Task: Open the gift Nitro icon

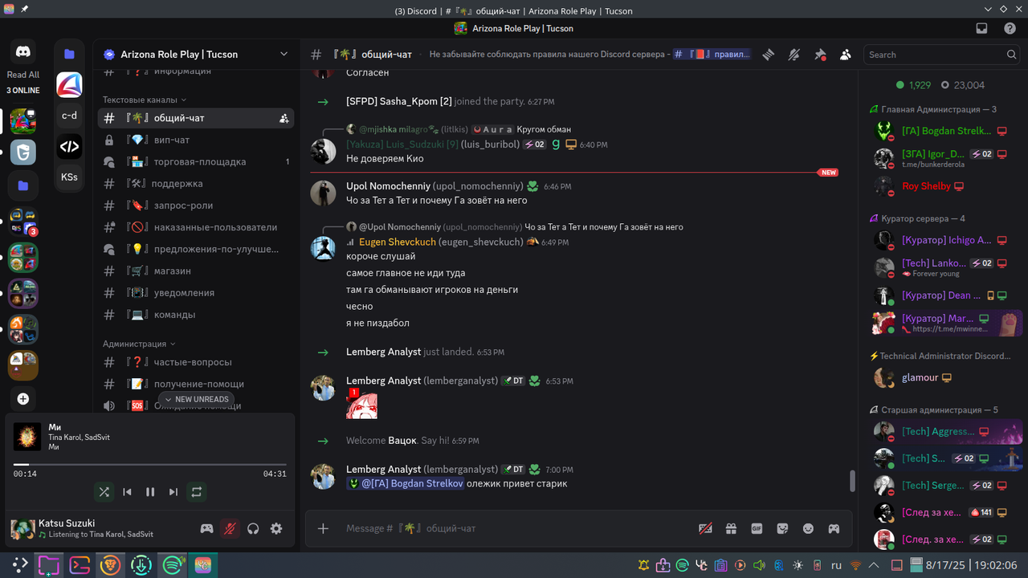Action: [731, 528]
